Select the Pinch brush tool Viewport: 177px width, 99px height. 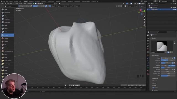[x=7, y=54]
